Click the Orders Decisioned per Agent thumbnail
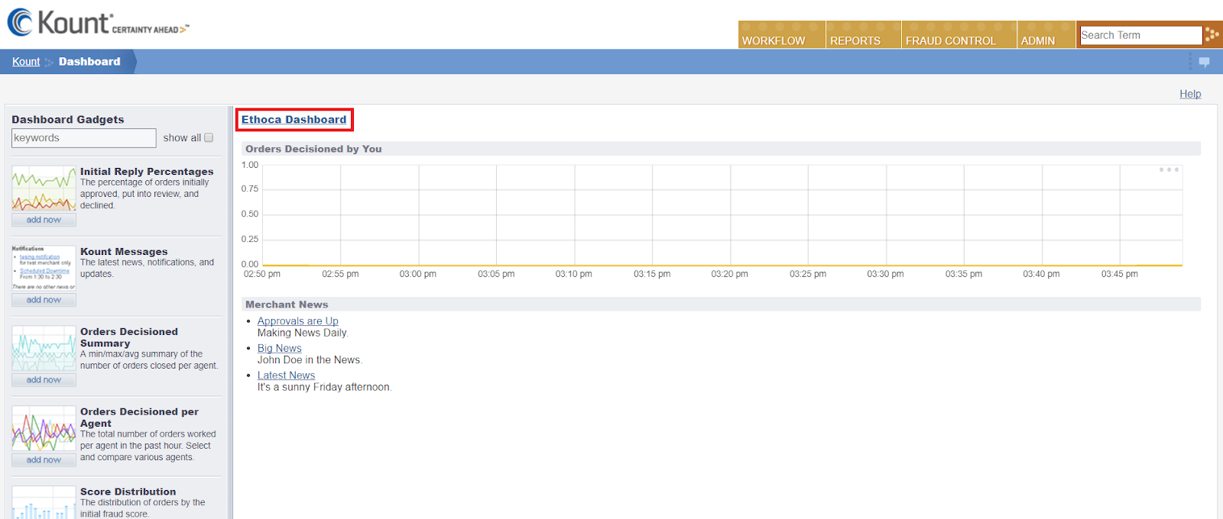 tap(44, 429)
